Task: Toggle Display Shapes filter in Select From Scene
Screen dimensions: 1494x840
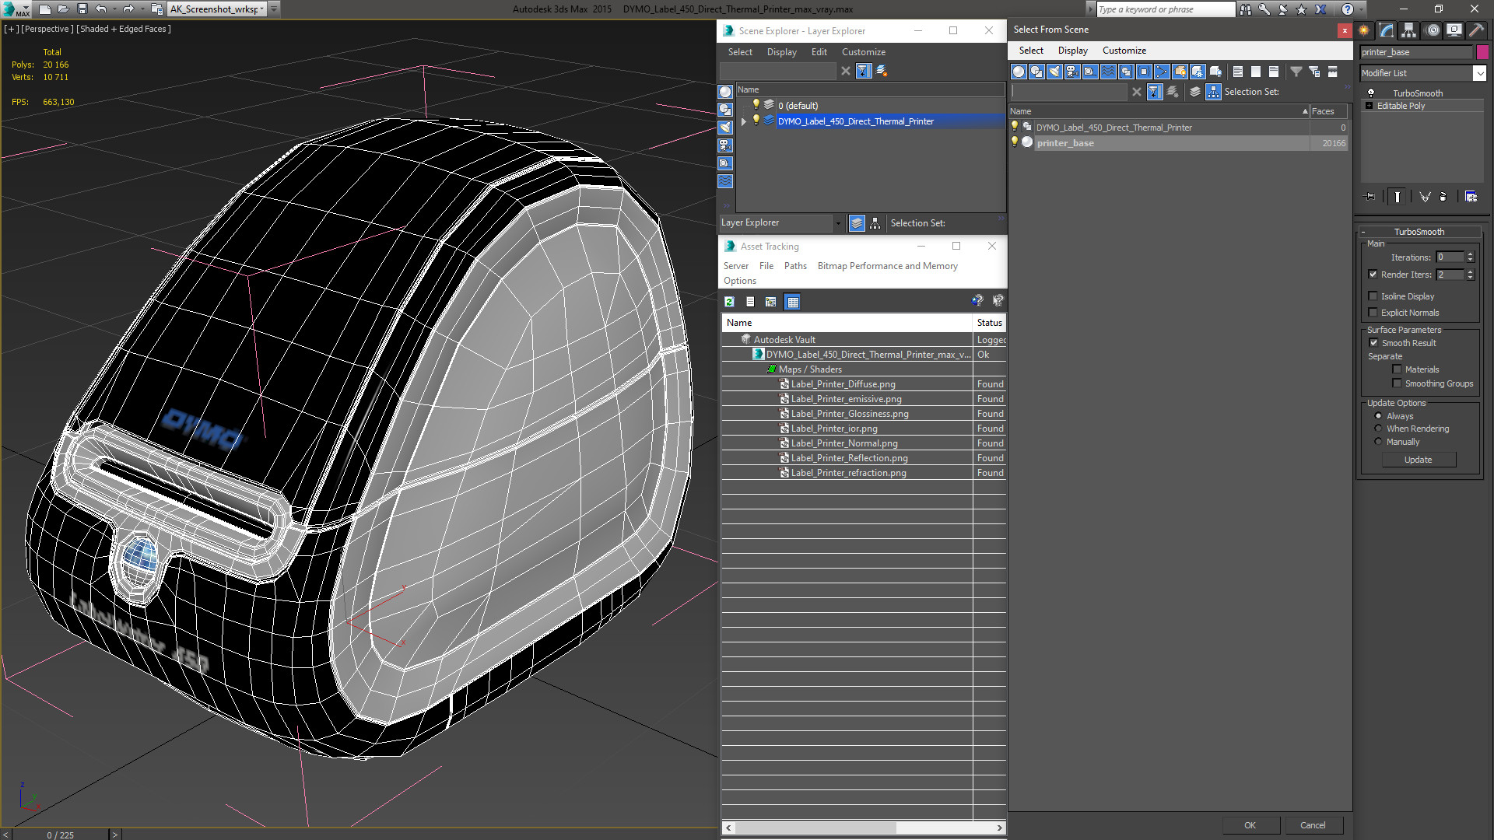Action: pyautogui.click(x=1036, y=72)
